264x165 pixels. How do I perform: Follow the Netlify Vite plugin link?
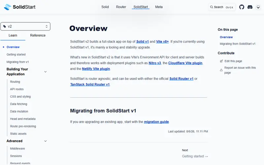96,69
